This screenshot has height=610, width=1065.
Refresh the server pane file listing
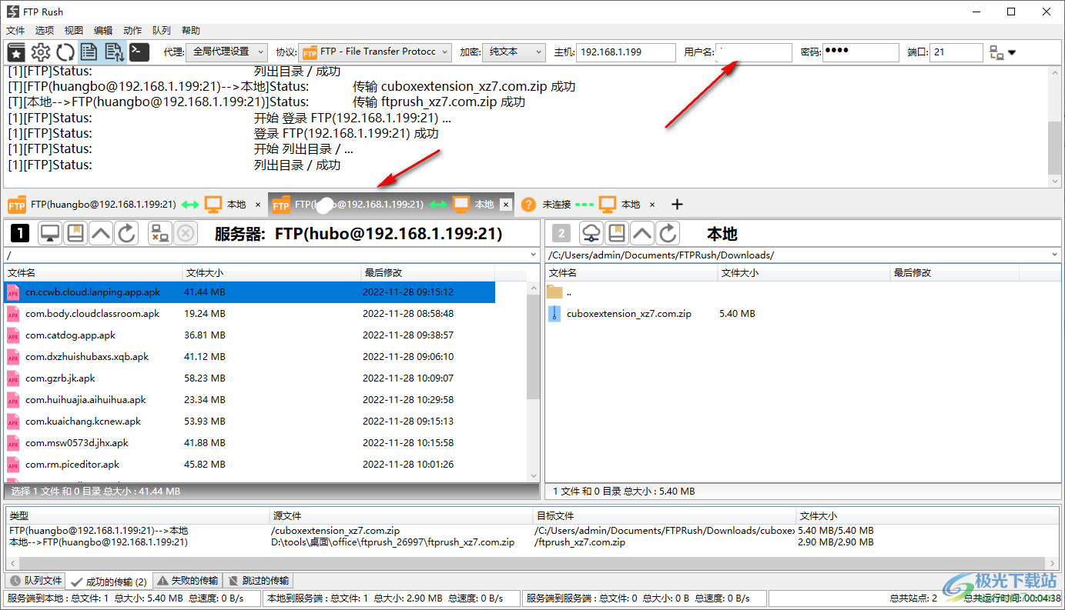point(126,234)
